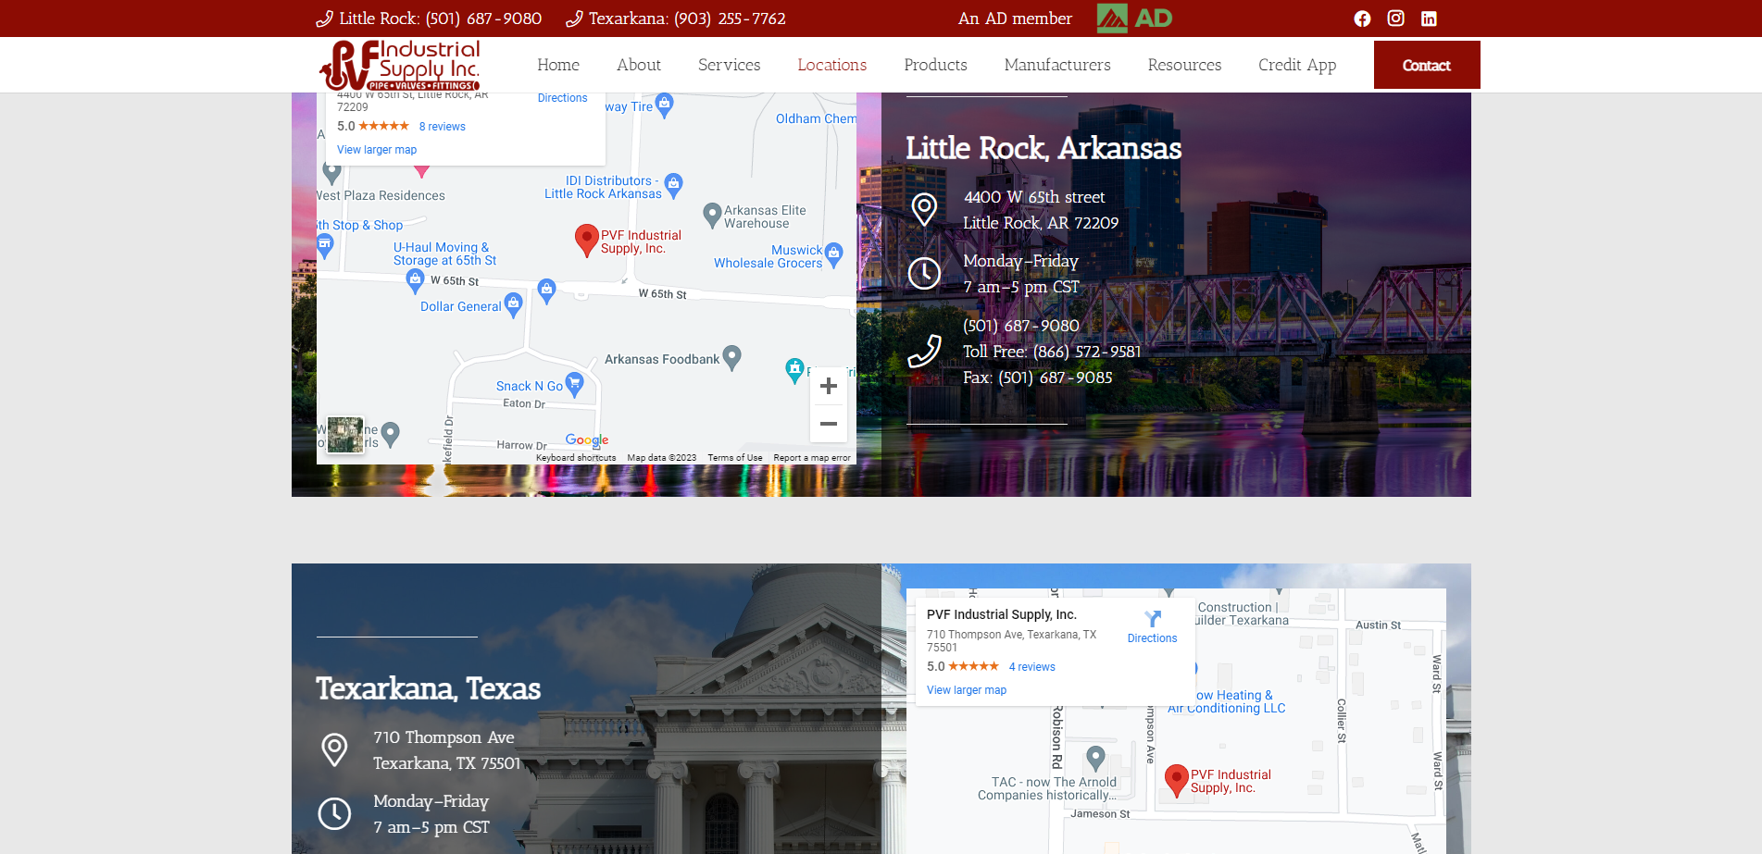Click IDI Distributors map marker

tap(674, 185)
